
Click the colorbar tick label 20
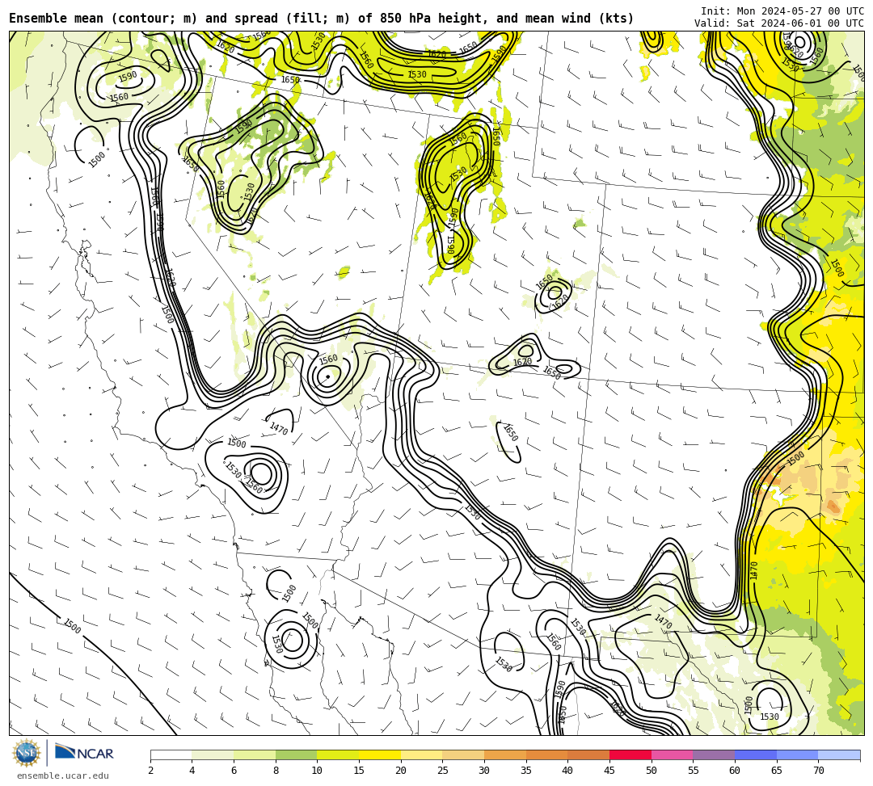[x=401, y=771]
